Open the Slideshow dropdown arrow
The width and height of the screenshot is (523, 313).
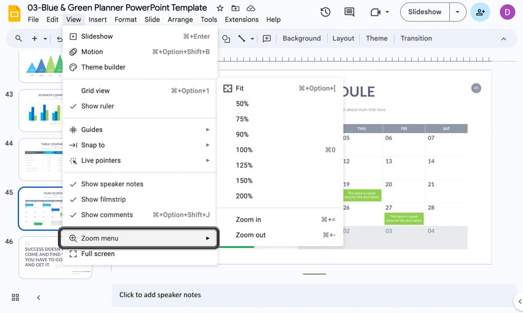[x=457, y=12]
